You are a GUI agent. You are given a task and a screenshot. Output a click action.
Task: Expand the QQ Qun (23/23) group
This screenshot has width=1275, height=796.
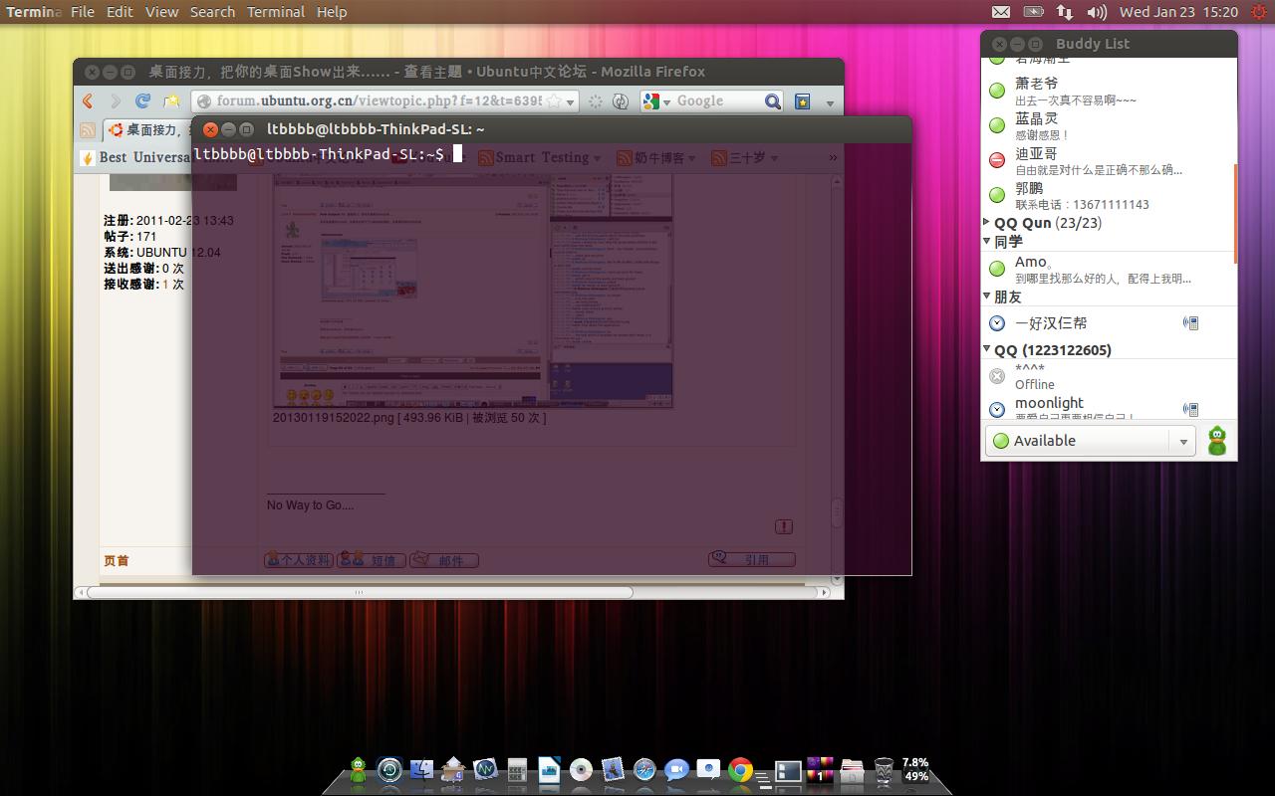pos(987,223)
